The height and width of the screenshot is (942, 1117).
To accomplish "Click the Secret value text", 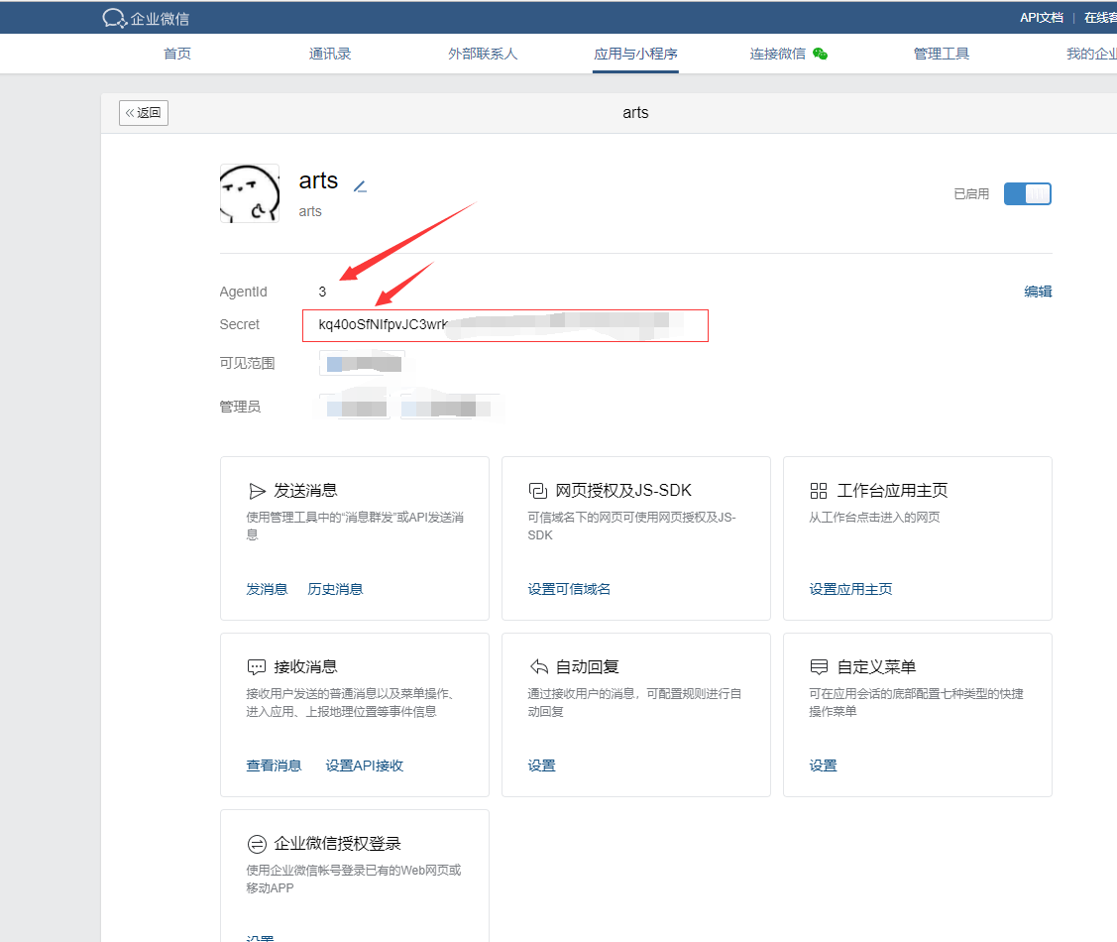I will click(x=384, y=325).
